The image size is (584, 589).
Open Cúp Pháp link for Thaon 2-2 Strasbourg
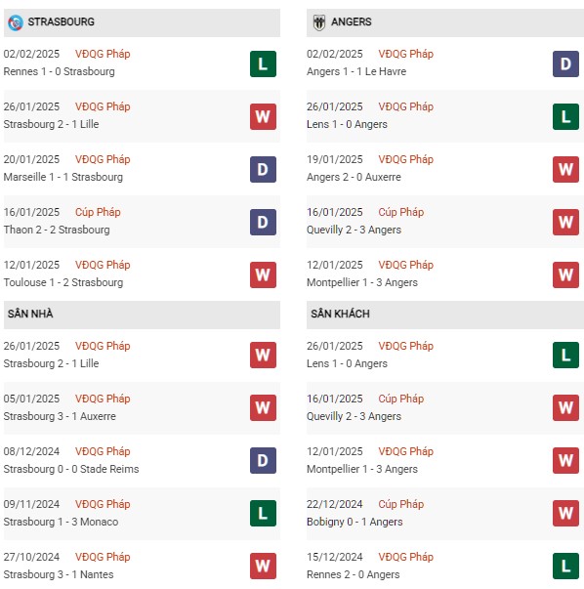tap(98, 212)
